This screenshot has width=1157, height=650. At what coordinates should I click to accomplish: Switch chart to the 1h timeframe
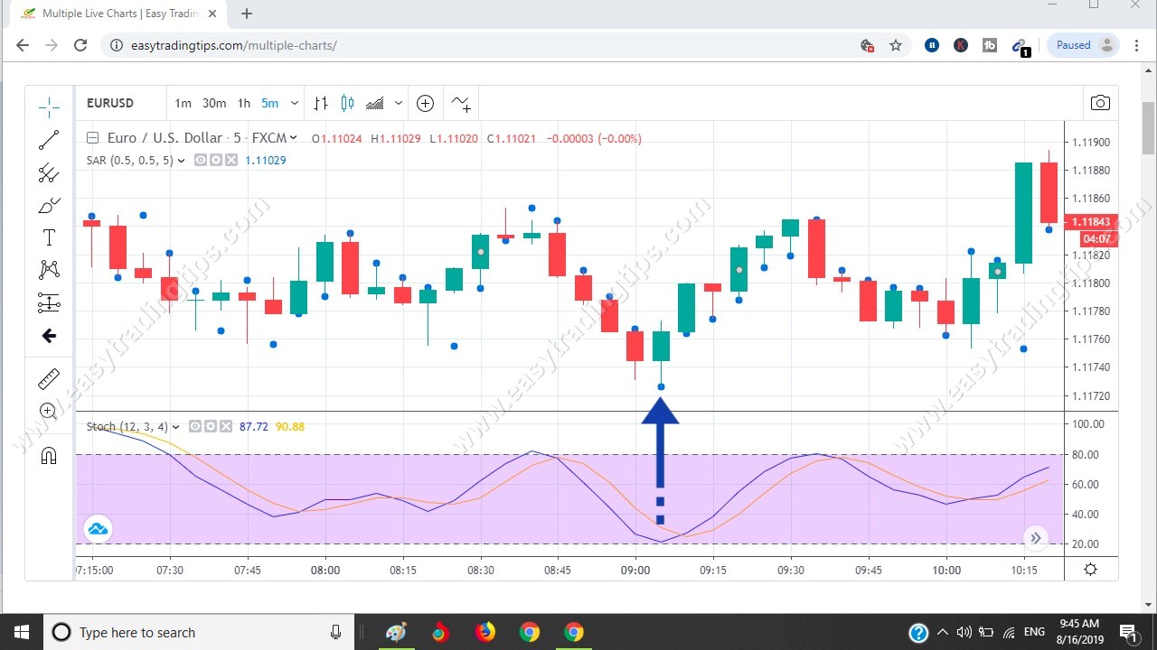point(243,103)
